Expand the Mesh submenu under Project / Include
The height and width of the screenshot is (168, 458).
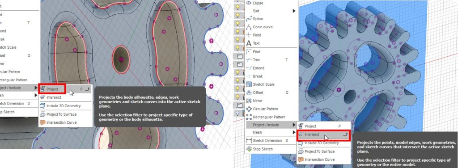coord(294,132)
